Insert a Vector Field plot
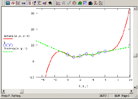138x99 pixels. pos(101,3)
